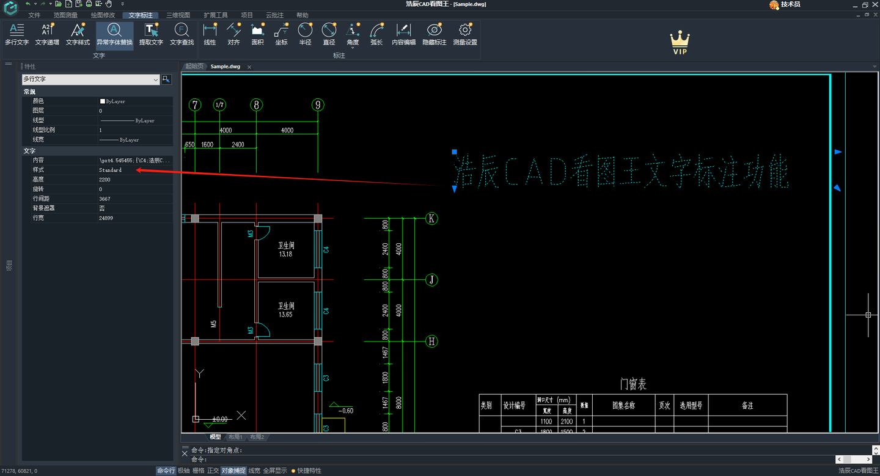880x476 pixels.
Task: Toggle 全屏显示 fullscreen in status bar
Action: point(275,471)
